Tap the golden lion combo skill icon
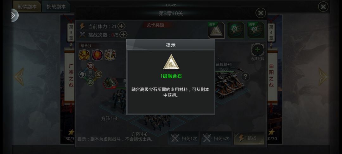This screenshot has width=342, height=154. pos(84,55)
